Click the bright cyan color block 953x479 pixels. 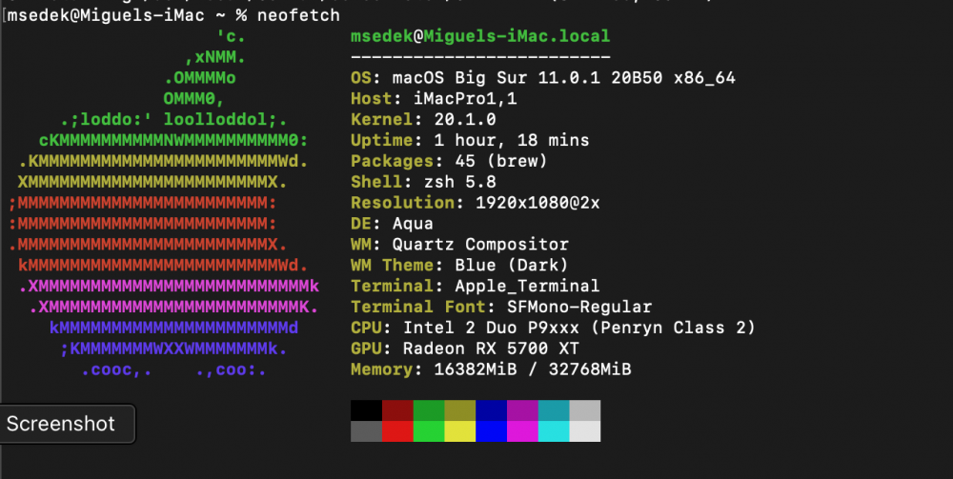[554, 431]
